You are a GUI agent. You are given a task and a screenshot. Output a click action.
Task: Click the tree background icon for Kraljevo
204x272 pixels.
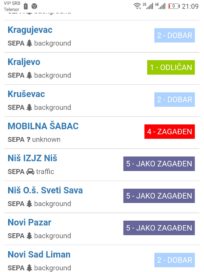click(x=29, y=75)
